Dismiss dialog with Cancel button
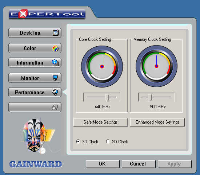This screenshot has width=200, height=175. [x=139, y=164]
